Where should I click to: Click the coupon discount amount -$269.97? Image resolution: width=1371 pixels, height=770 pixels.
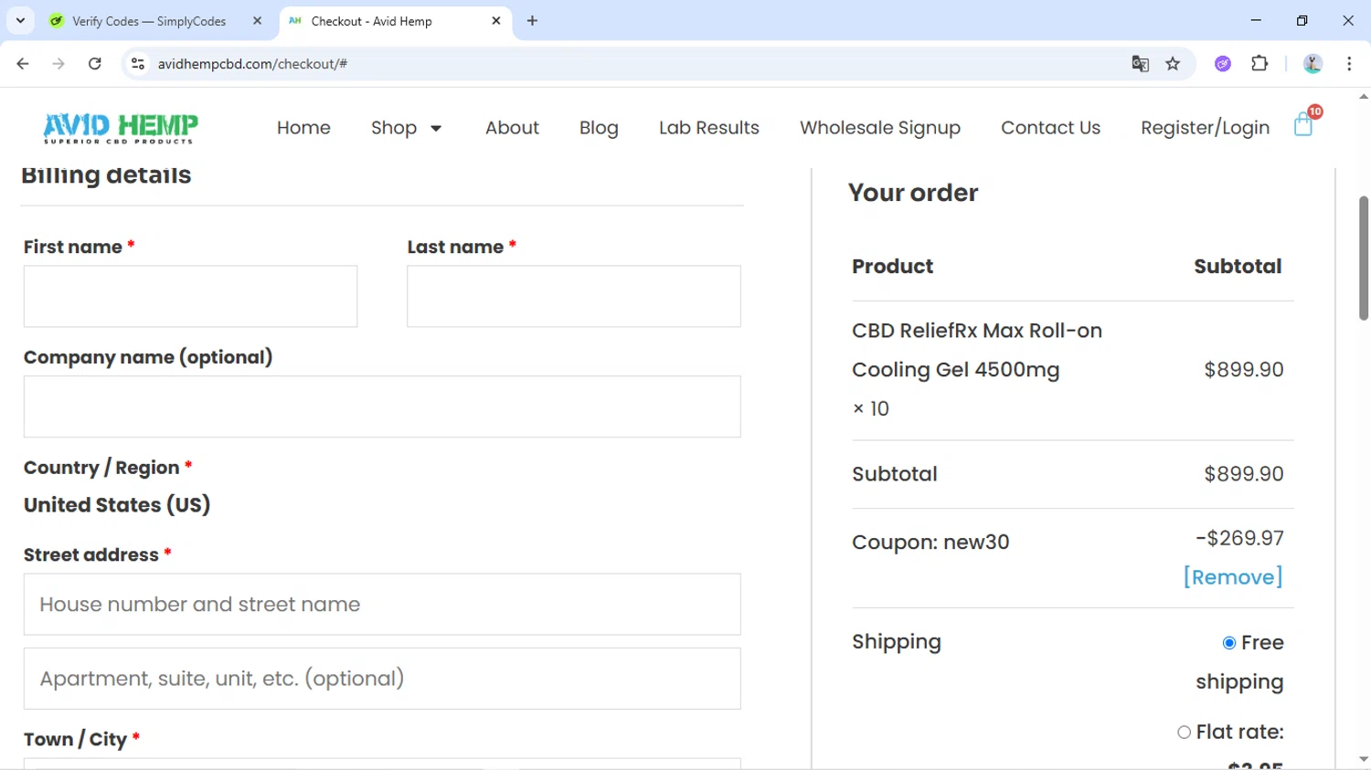click(x=1239, y=538)
